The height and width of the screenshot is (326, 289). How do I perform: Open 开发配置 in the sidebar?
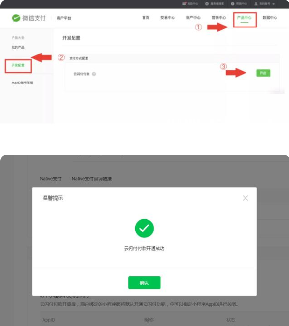coord(18,65)
